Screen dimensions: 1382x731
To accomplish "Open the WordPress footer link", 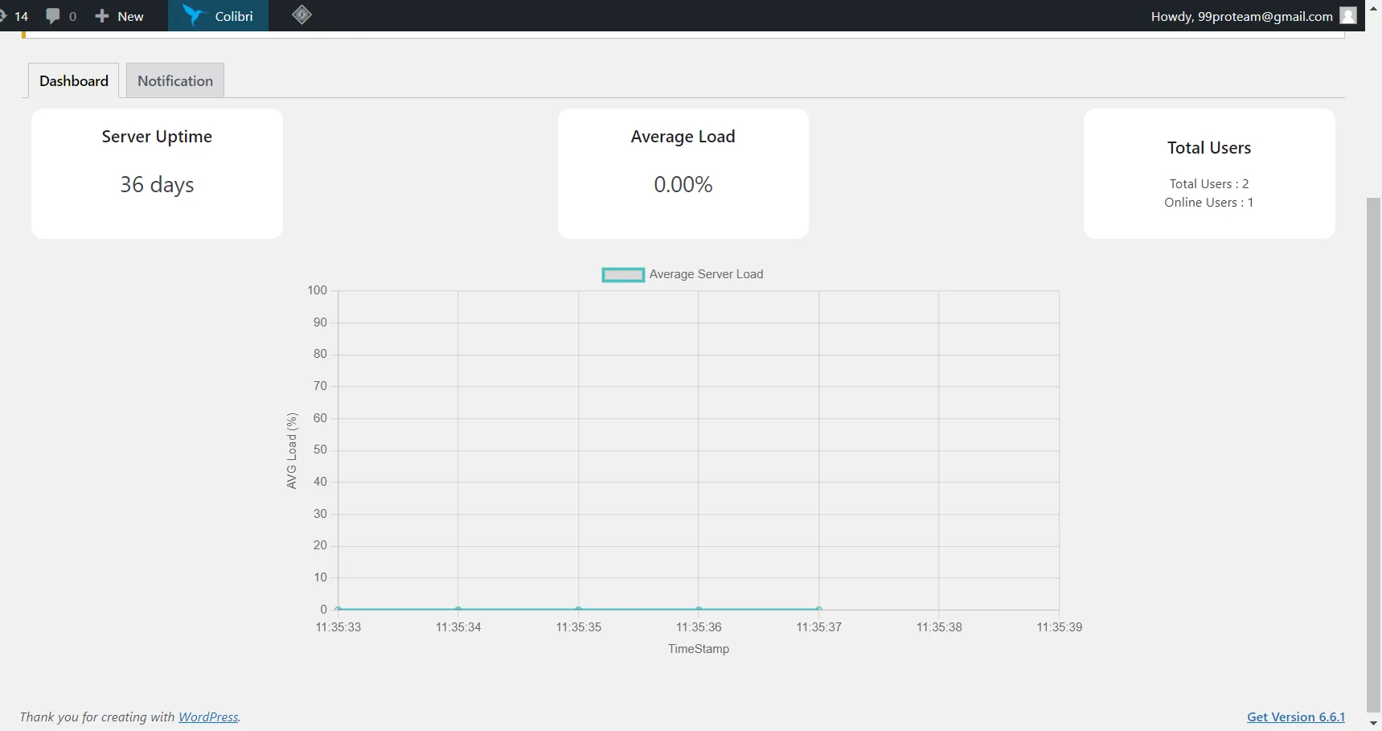I will tap(207, 717).
